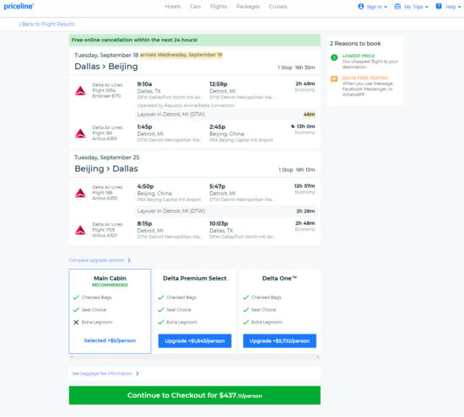Screen dimensions: 464x417
Task: Click 'RECOMMENDED' label under Main Cabin
Action: tap(110, 285)
